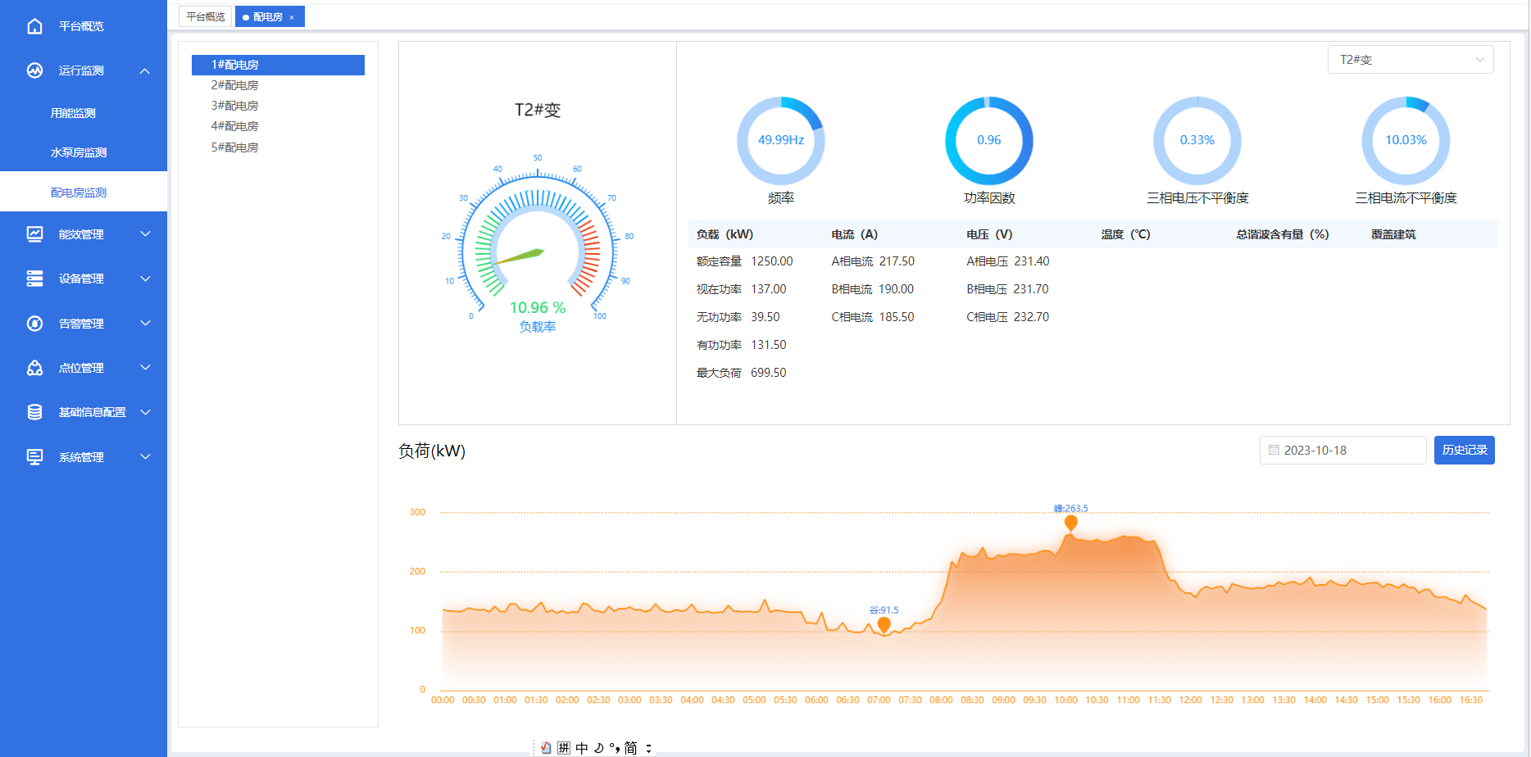Click the 设备管理 server icon

point(34,279)
